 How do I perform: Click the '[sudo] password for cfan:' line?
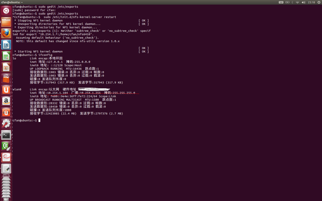pos(34,10)
